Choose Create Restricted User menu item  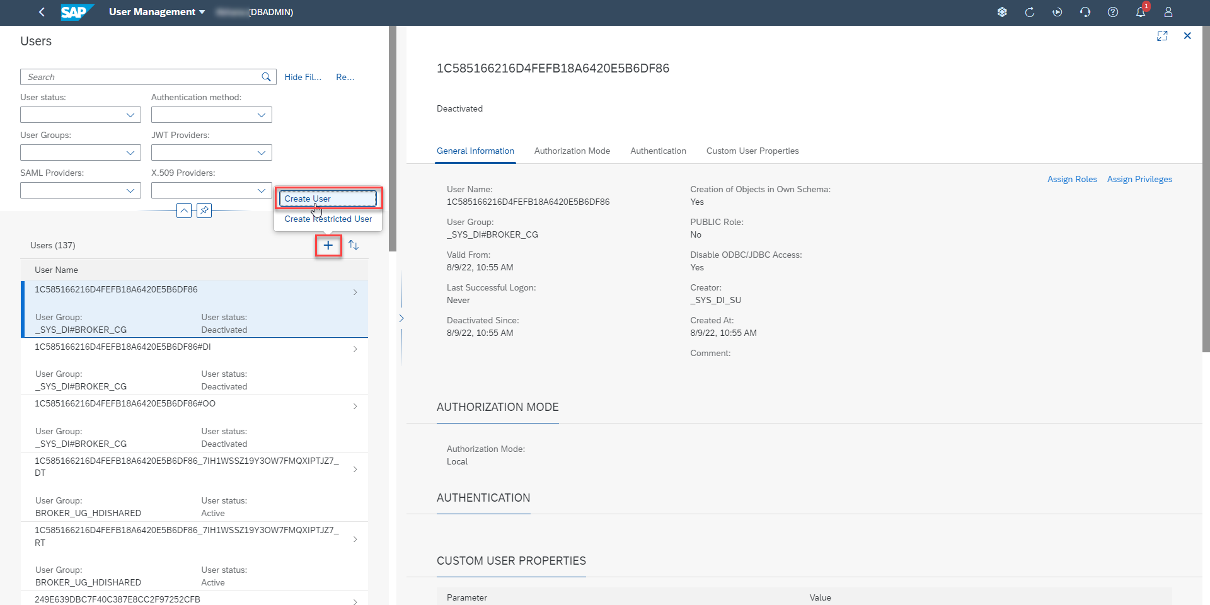pyautogui.click(x=328, y=219)
